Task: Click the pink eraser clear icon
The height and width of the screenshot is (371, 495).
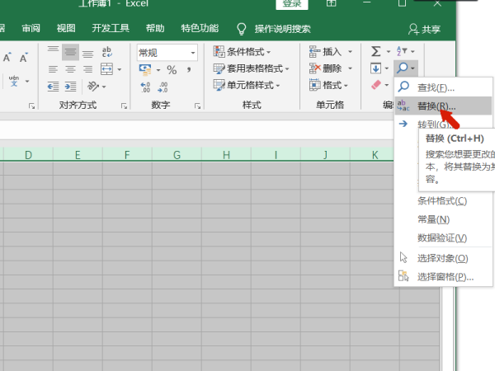Action: click(376, 85)
